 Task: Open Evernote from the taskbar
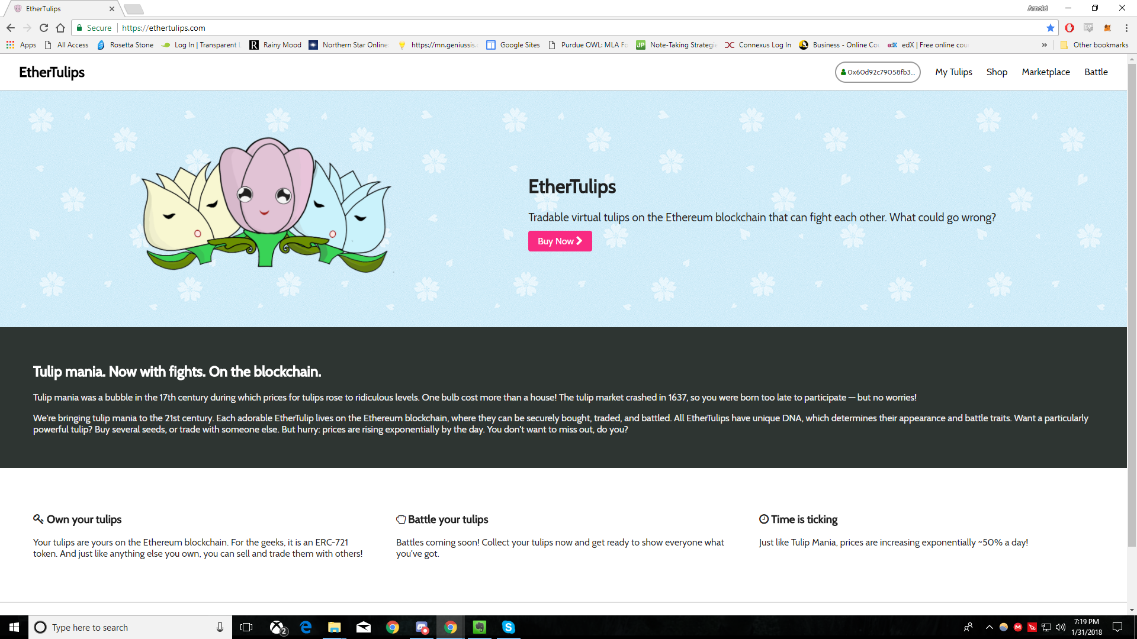[479, 627]
